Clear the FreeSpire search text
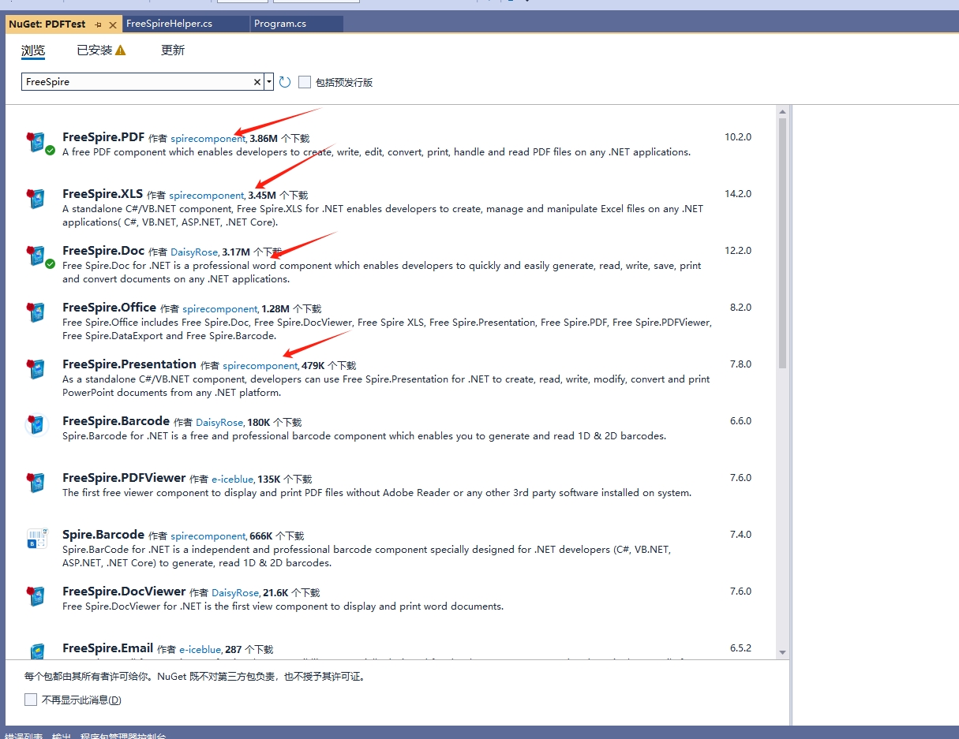 point(257,82)
